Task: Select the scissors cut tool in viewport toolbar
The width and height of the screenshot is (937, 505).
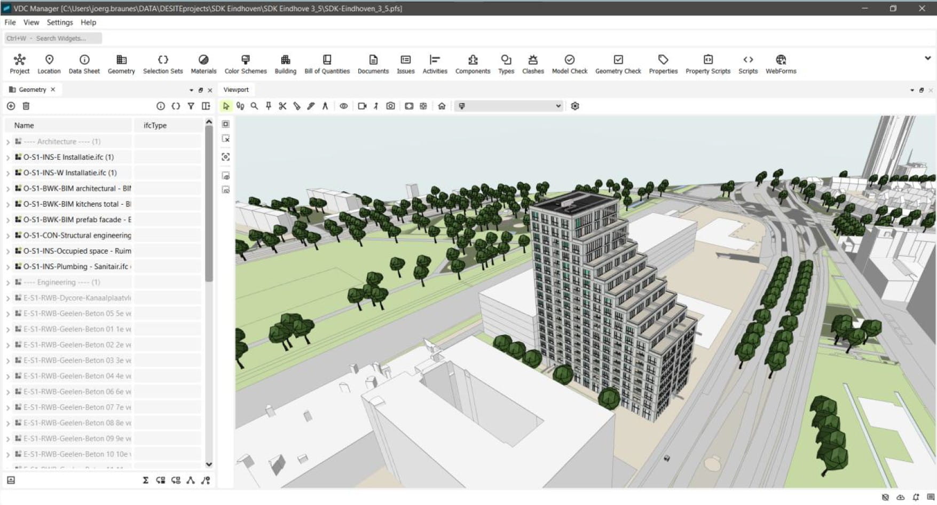Action: (x=282, y=106)
